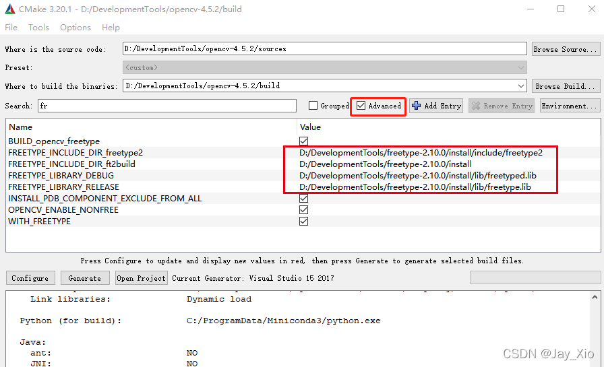This screenshot has height=367, width=604.
Task: Select the WITH_FREETYPE name cell
Action: click(x=39, y=222)
